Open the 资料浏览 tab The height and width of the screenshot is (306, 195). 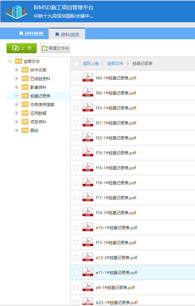[x=67, y=34]
